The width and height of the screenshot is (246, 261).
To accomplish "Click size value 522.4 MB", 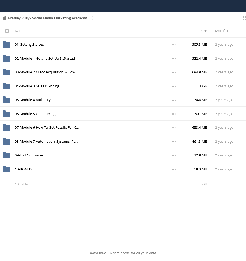I will click(200, 58).
